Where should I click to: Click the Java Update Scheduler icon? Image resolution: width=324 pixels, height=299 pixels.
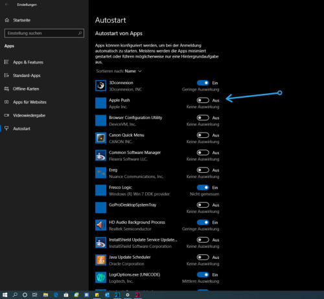(x=100, y=260)
